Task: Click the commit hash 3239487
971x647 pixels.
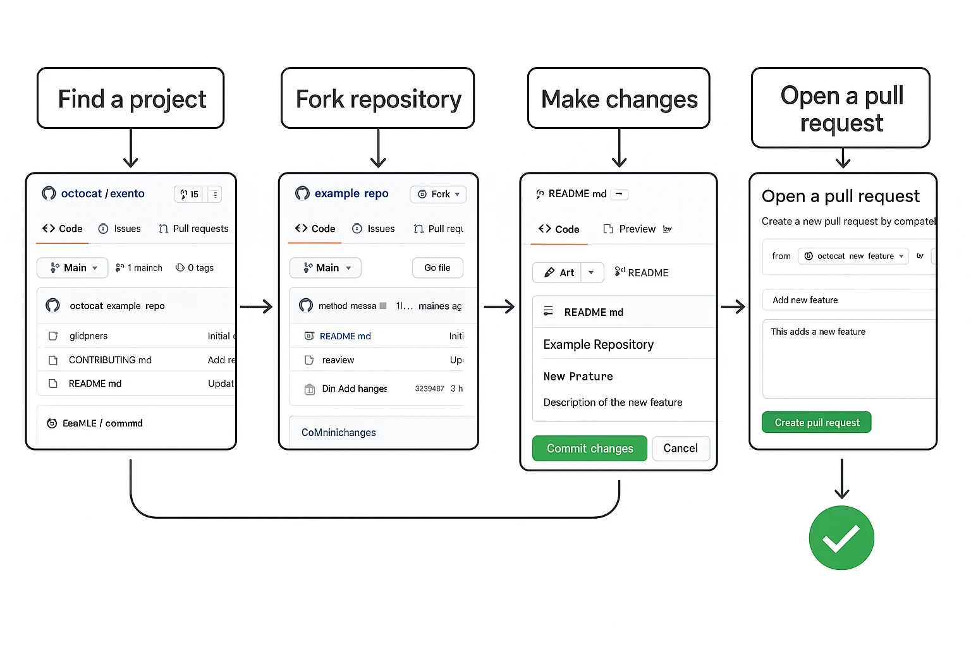Action: [429, 389]
